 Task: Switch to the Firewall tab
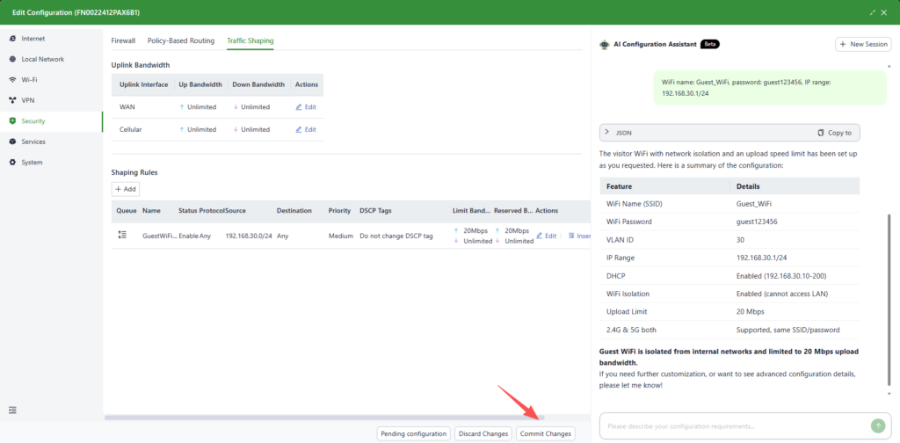(x=124, y=40)
